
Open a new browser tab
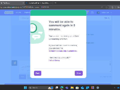tap(55, 3)
